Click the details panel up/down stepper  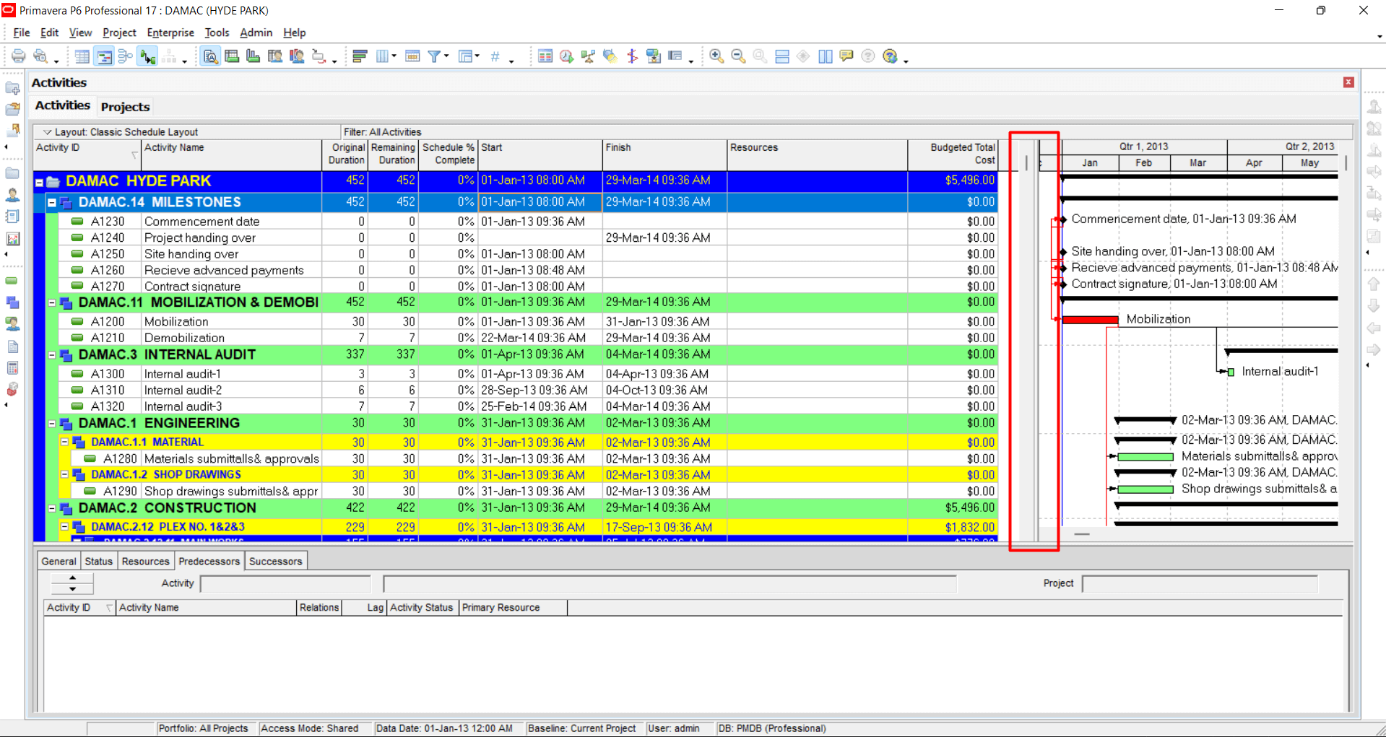(x=72, y=583)
